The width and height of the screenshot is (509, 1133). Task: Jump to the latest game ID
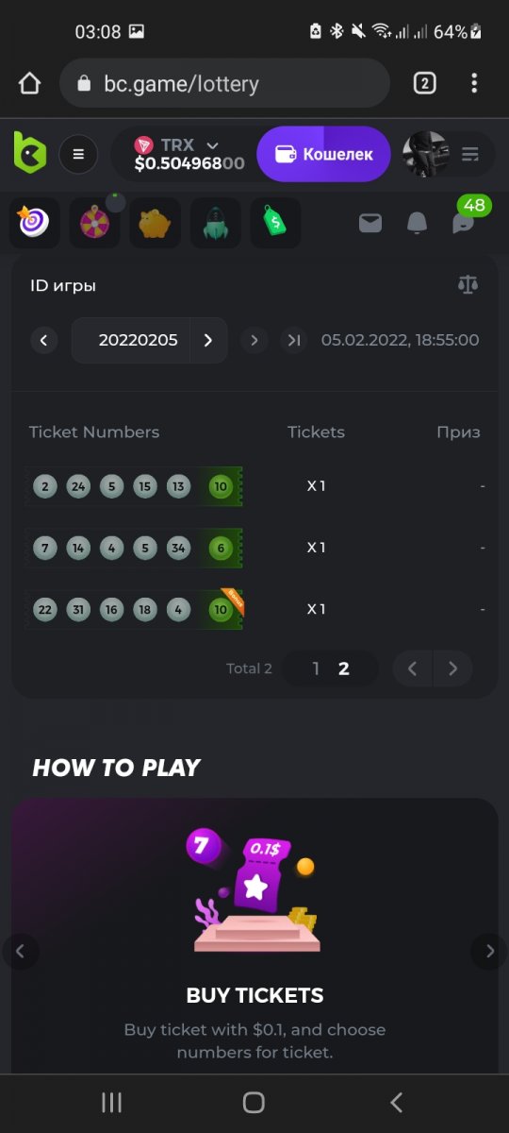pos(294,340)
